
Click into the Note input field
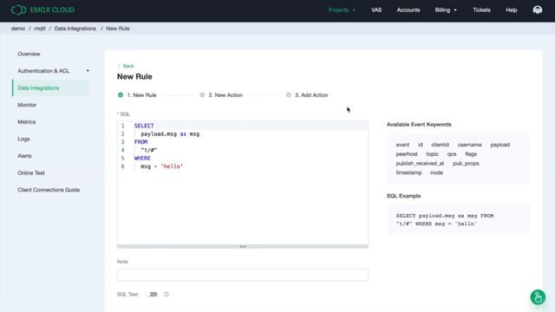(243, 275)
